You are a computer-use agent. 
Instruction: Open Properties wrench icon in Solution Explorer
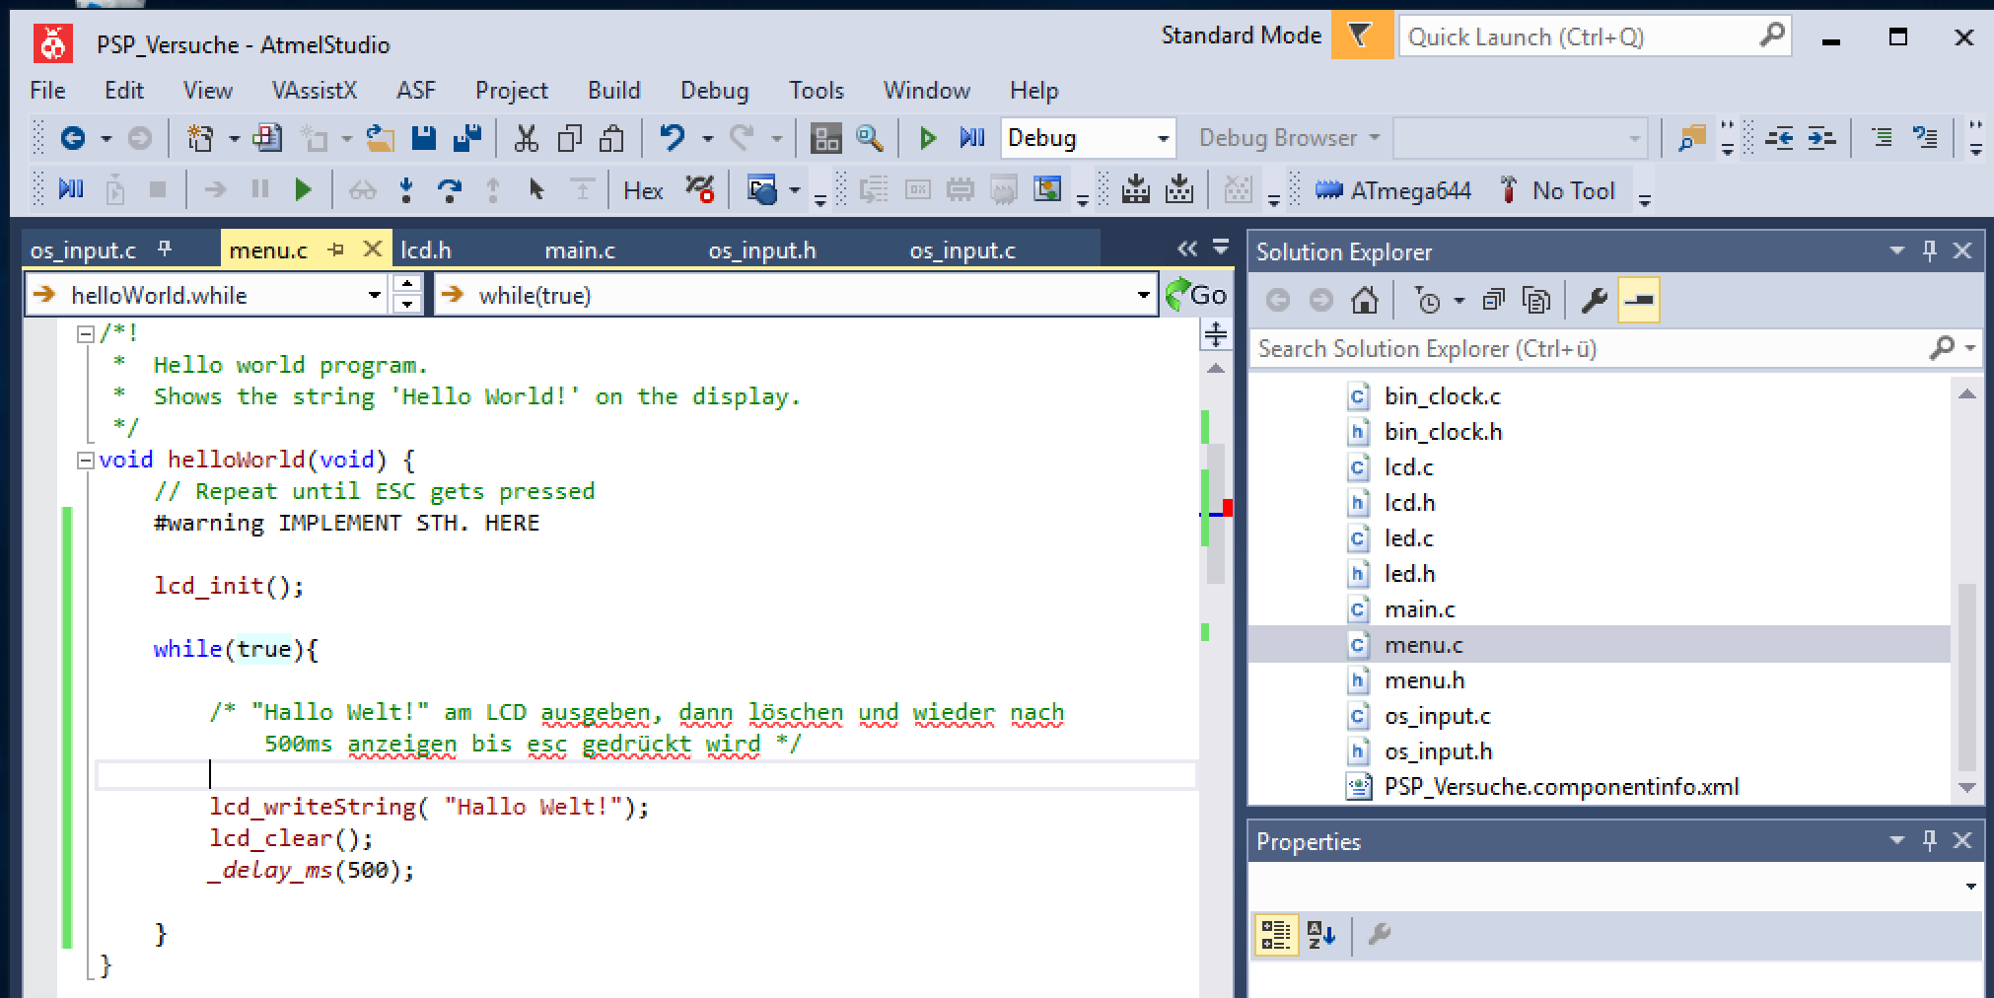click(1594, 300)
